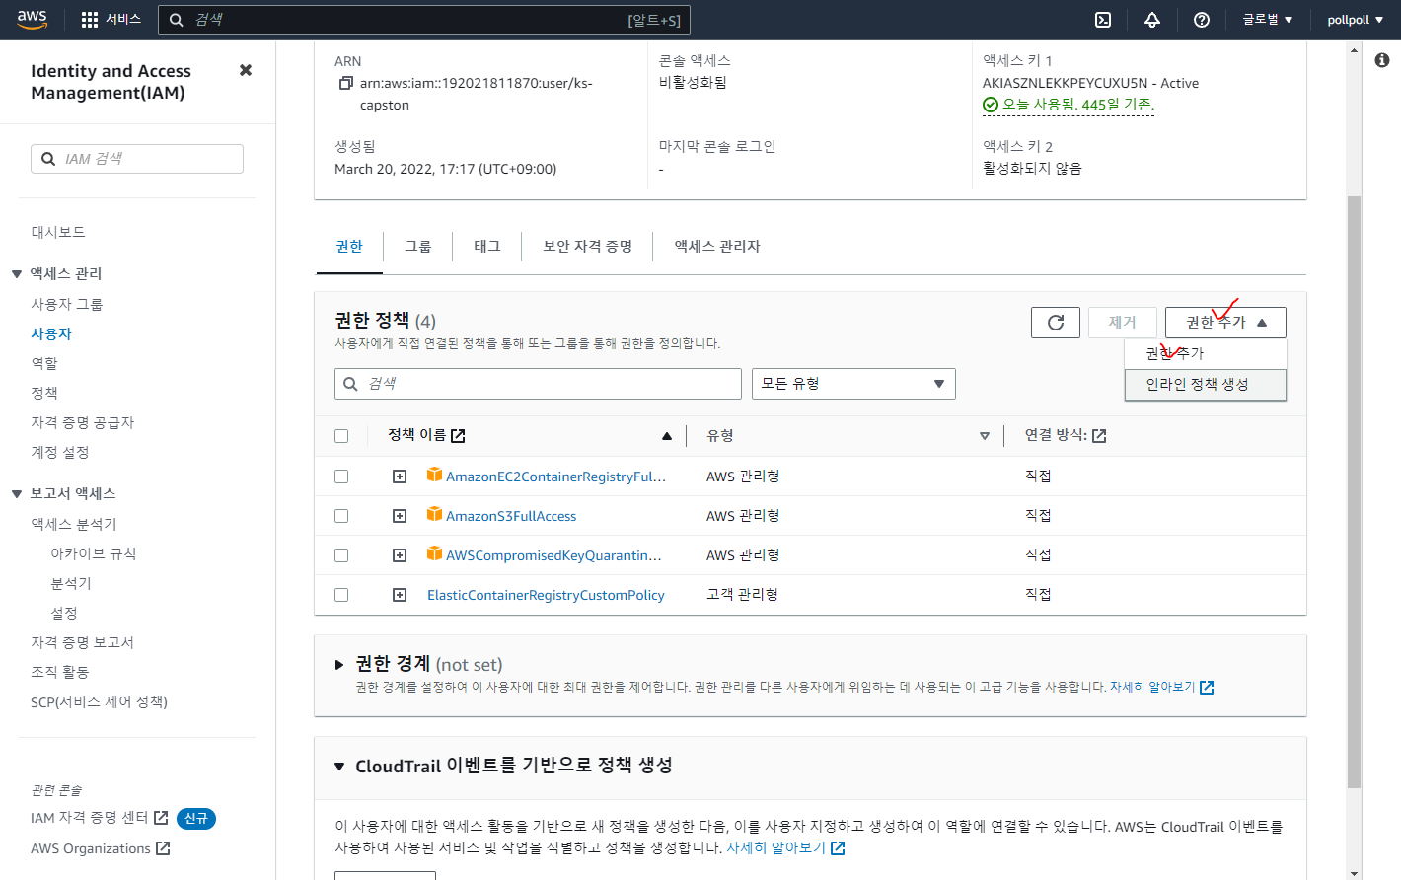Collapse 보고서 액세스 sidebar group
The width and height of the screenshot is (1401, 880).
[x=17, y=494]
